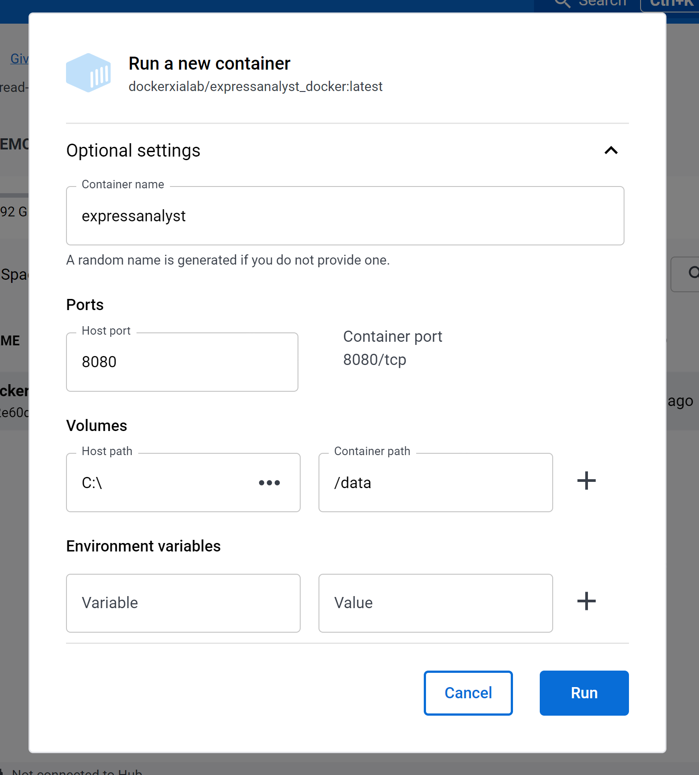This screenshot has height=775, width=699.
Task: Add another volume with plus icon
Action: click(586, 481)
